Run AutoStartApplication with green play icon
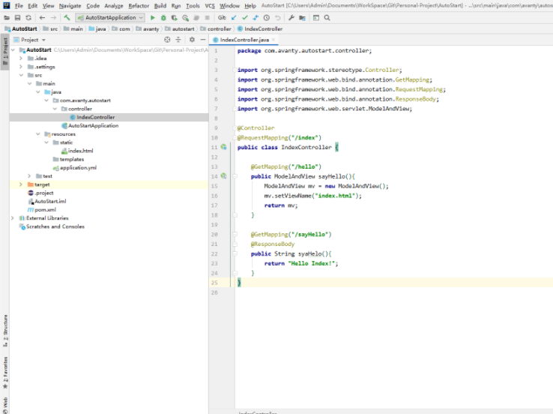Viewport: 553px width, 414px height. point(152,18)
